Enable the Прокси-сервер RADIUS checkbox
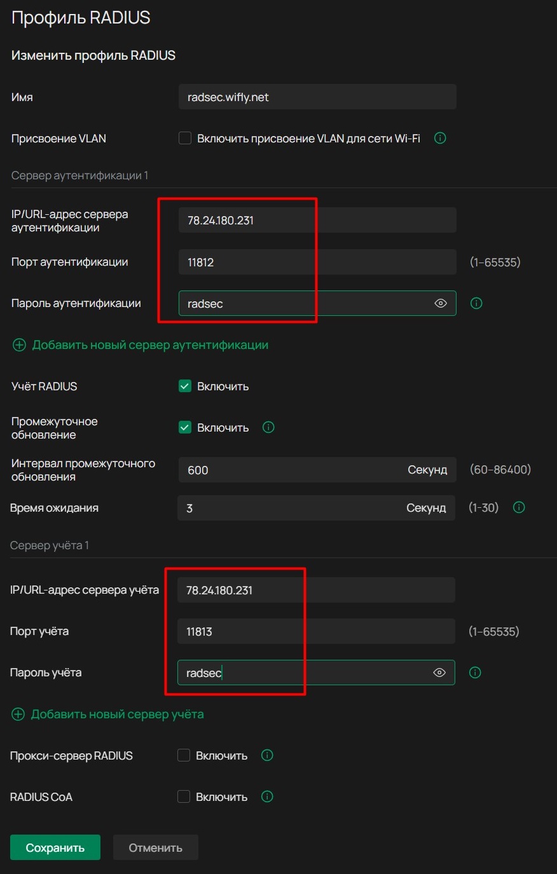 [x=184, y=755]
